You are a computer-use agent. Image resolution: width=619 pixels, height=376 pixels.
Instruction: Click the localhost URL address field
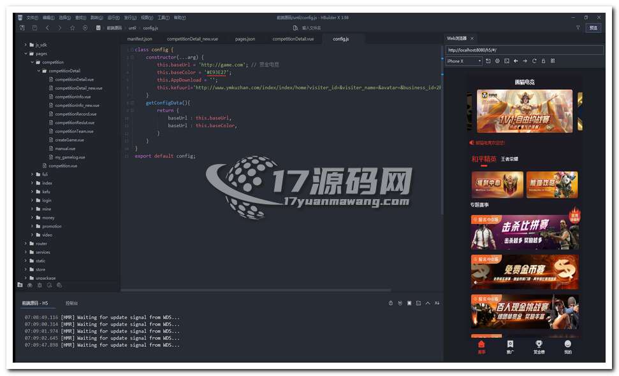[523, 50]
